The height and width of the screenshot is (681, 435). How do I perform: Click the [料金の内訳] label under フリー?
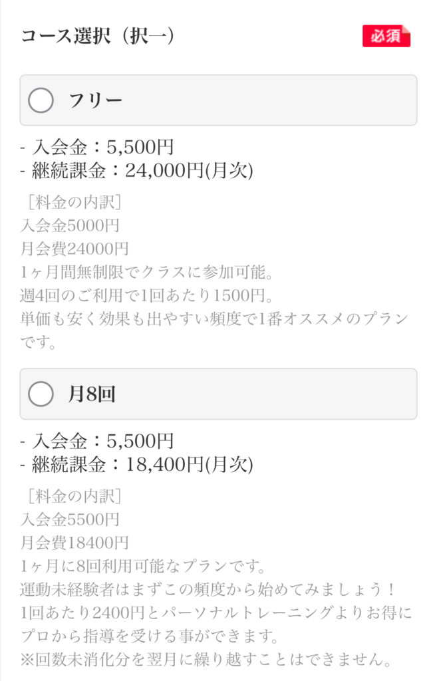point(74,202)
